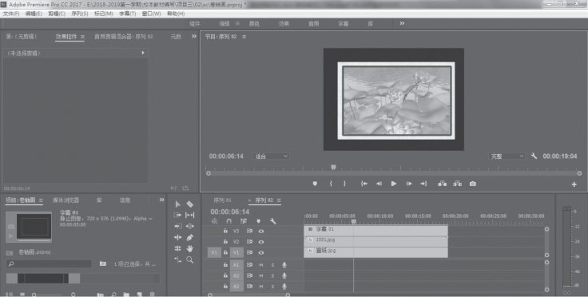Open Program monitor 序列 02 panel menu

pyautogui.click(x=244, y=37)
